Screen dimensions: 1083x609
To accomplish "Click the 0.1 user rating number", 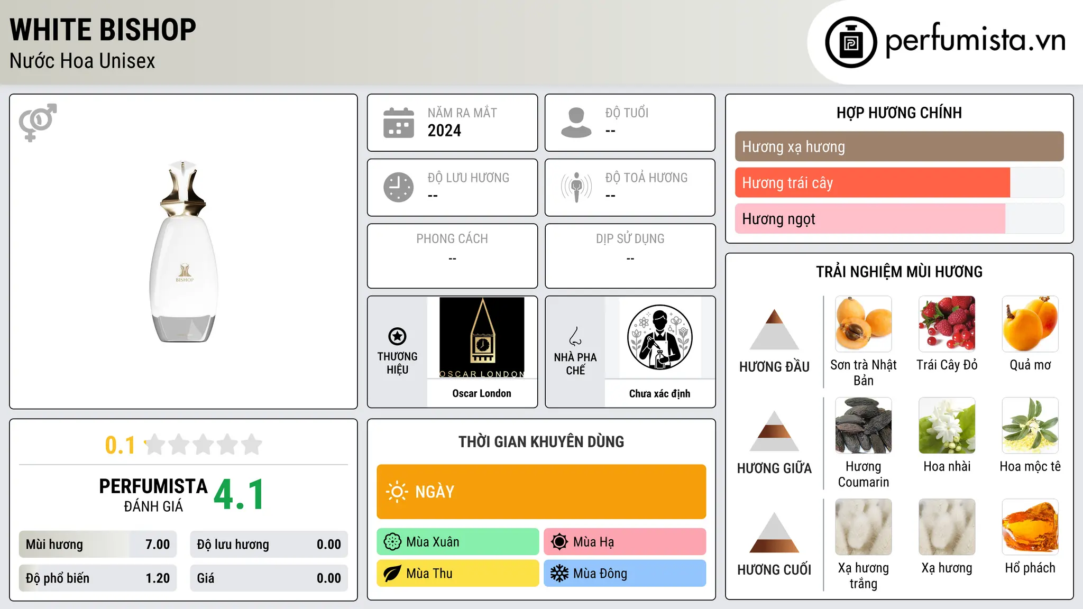I will pyautogui.click(x=120, y=445).
